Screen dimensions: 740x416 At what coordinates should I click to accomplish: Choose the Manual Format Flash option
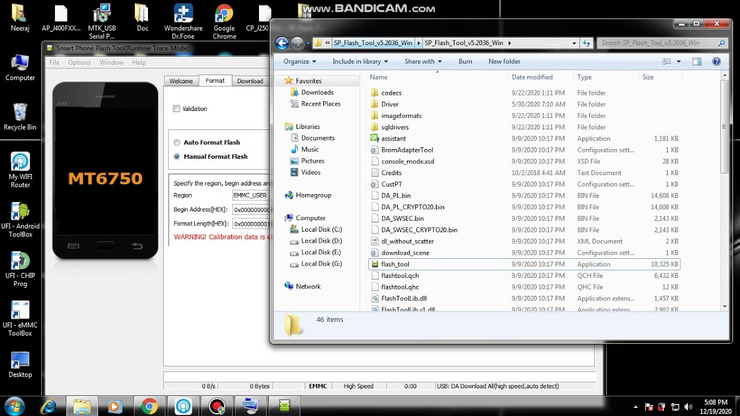click(177, 157)
